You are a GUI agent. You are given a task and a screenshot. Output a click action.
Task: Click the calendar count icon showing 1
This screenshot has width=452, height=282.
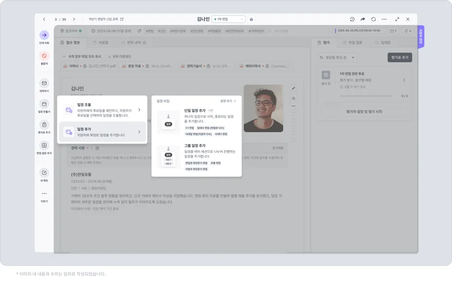[x=393, y=31]
